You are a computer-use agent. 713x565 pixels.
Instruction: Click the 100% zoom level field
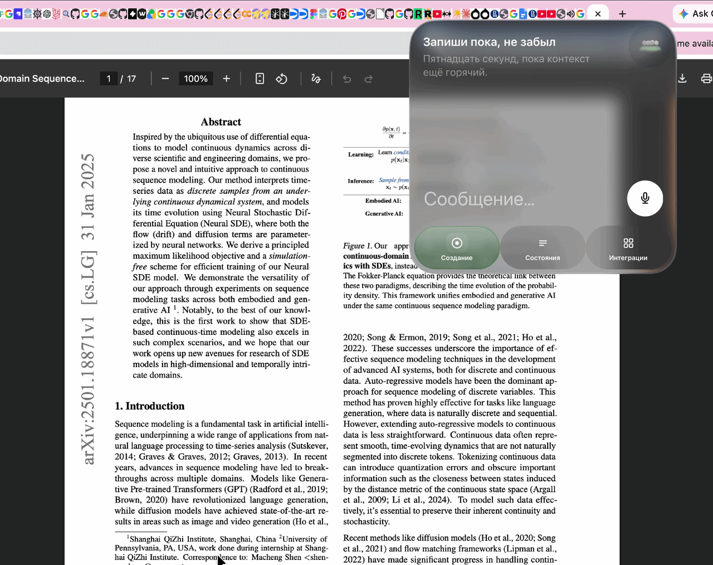coord(196,79)
